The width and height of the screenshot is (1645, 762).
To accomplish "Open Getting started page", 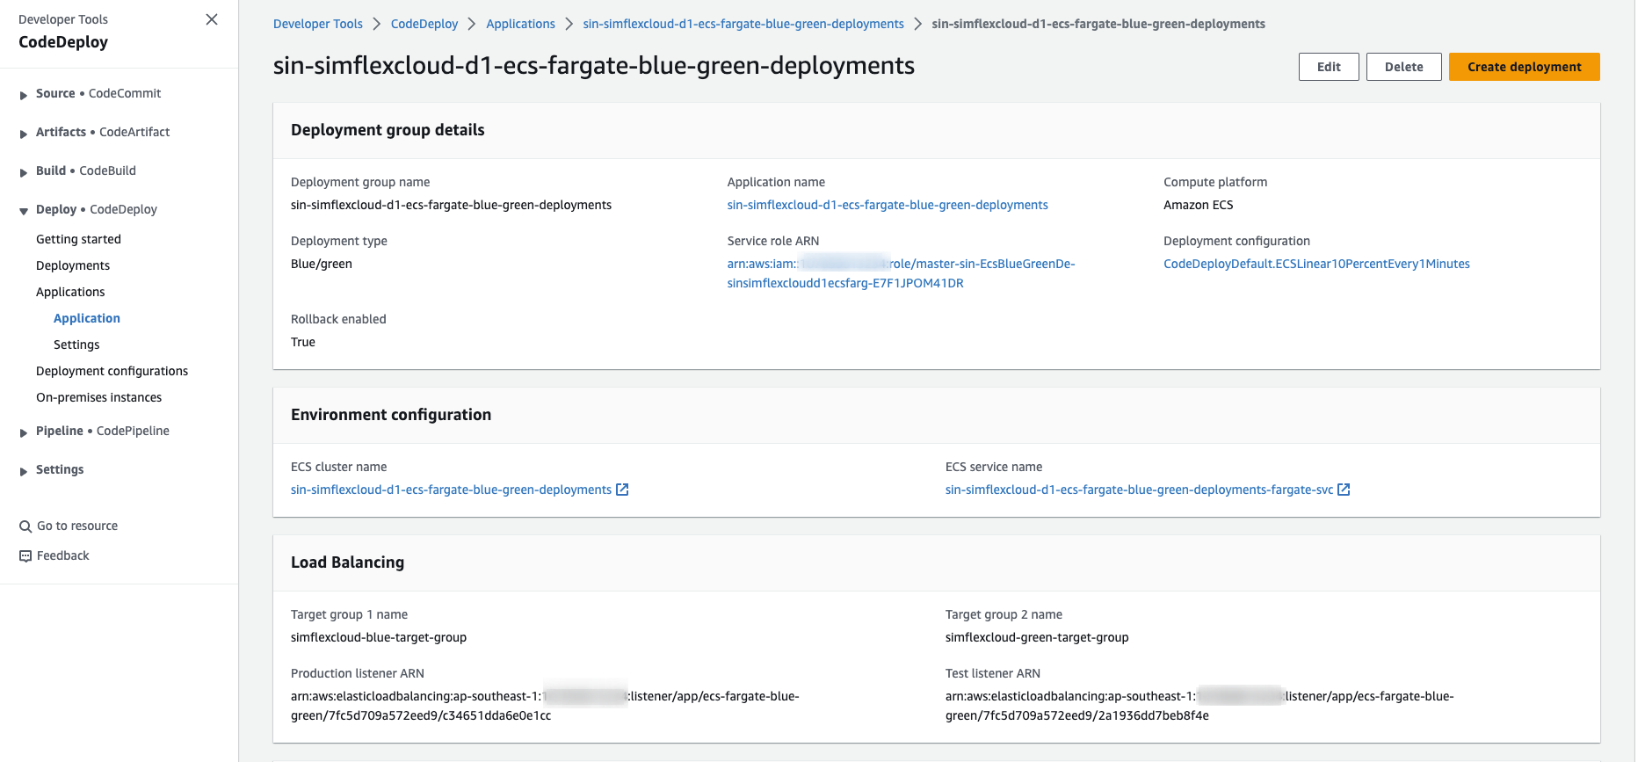I will click(78, 239).
